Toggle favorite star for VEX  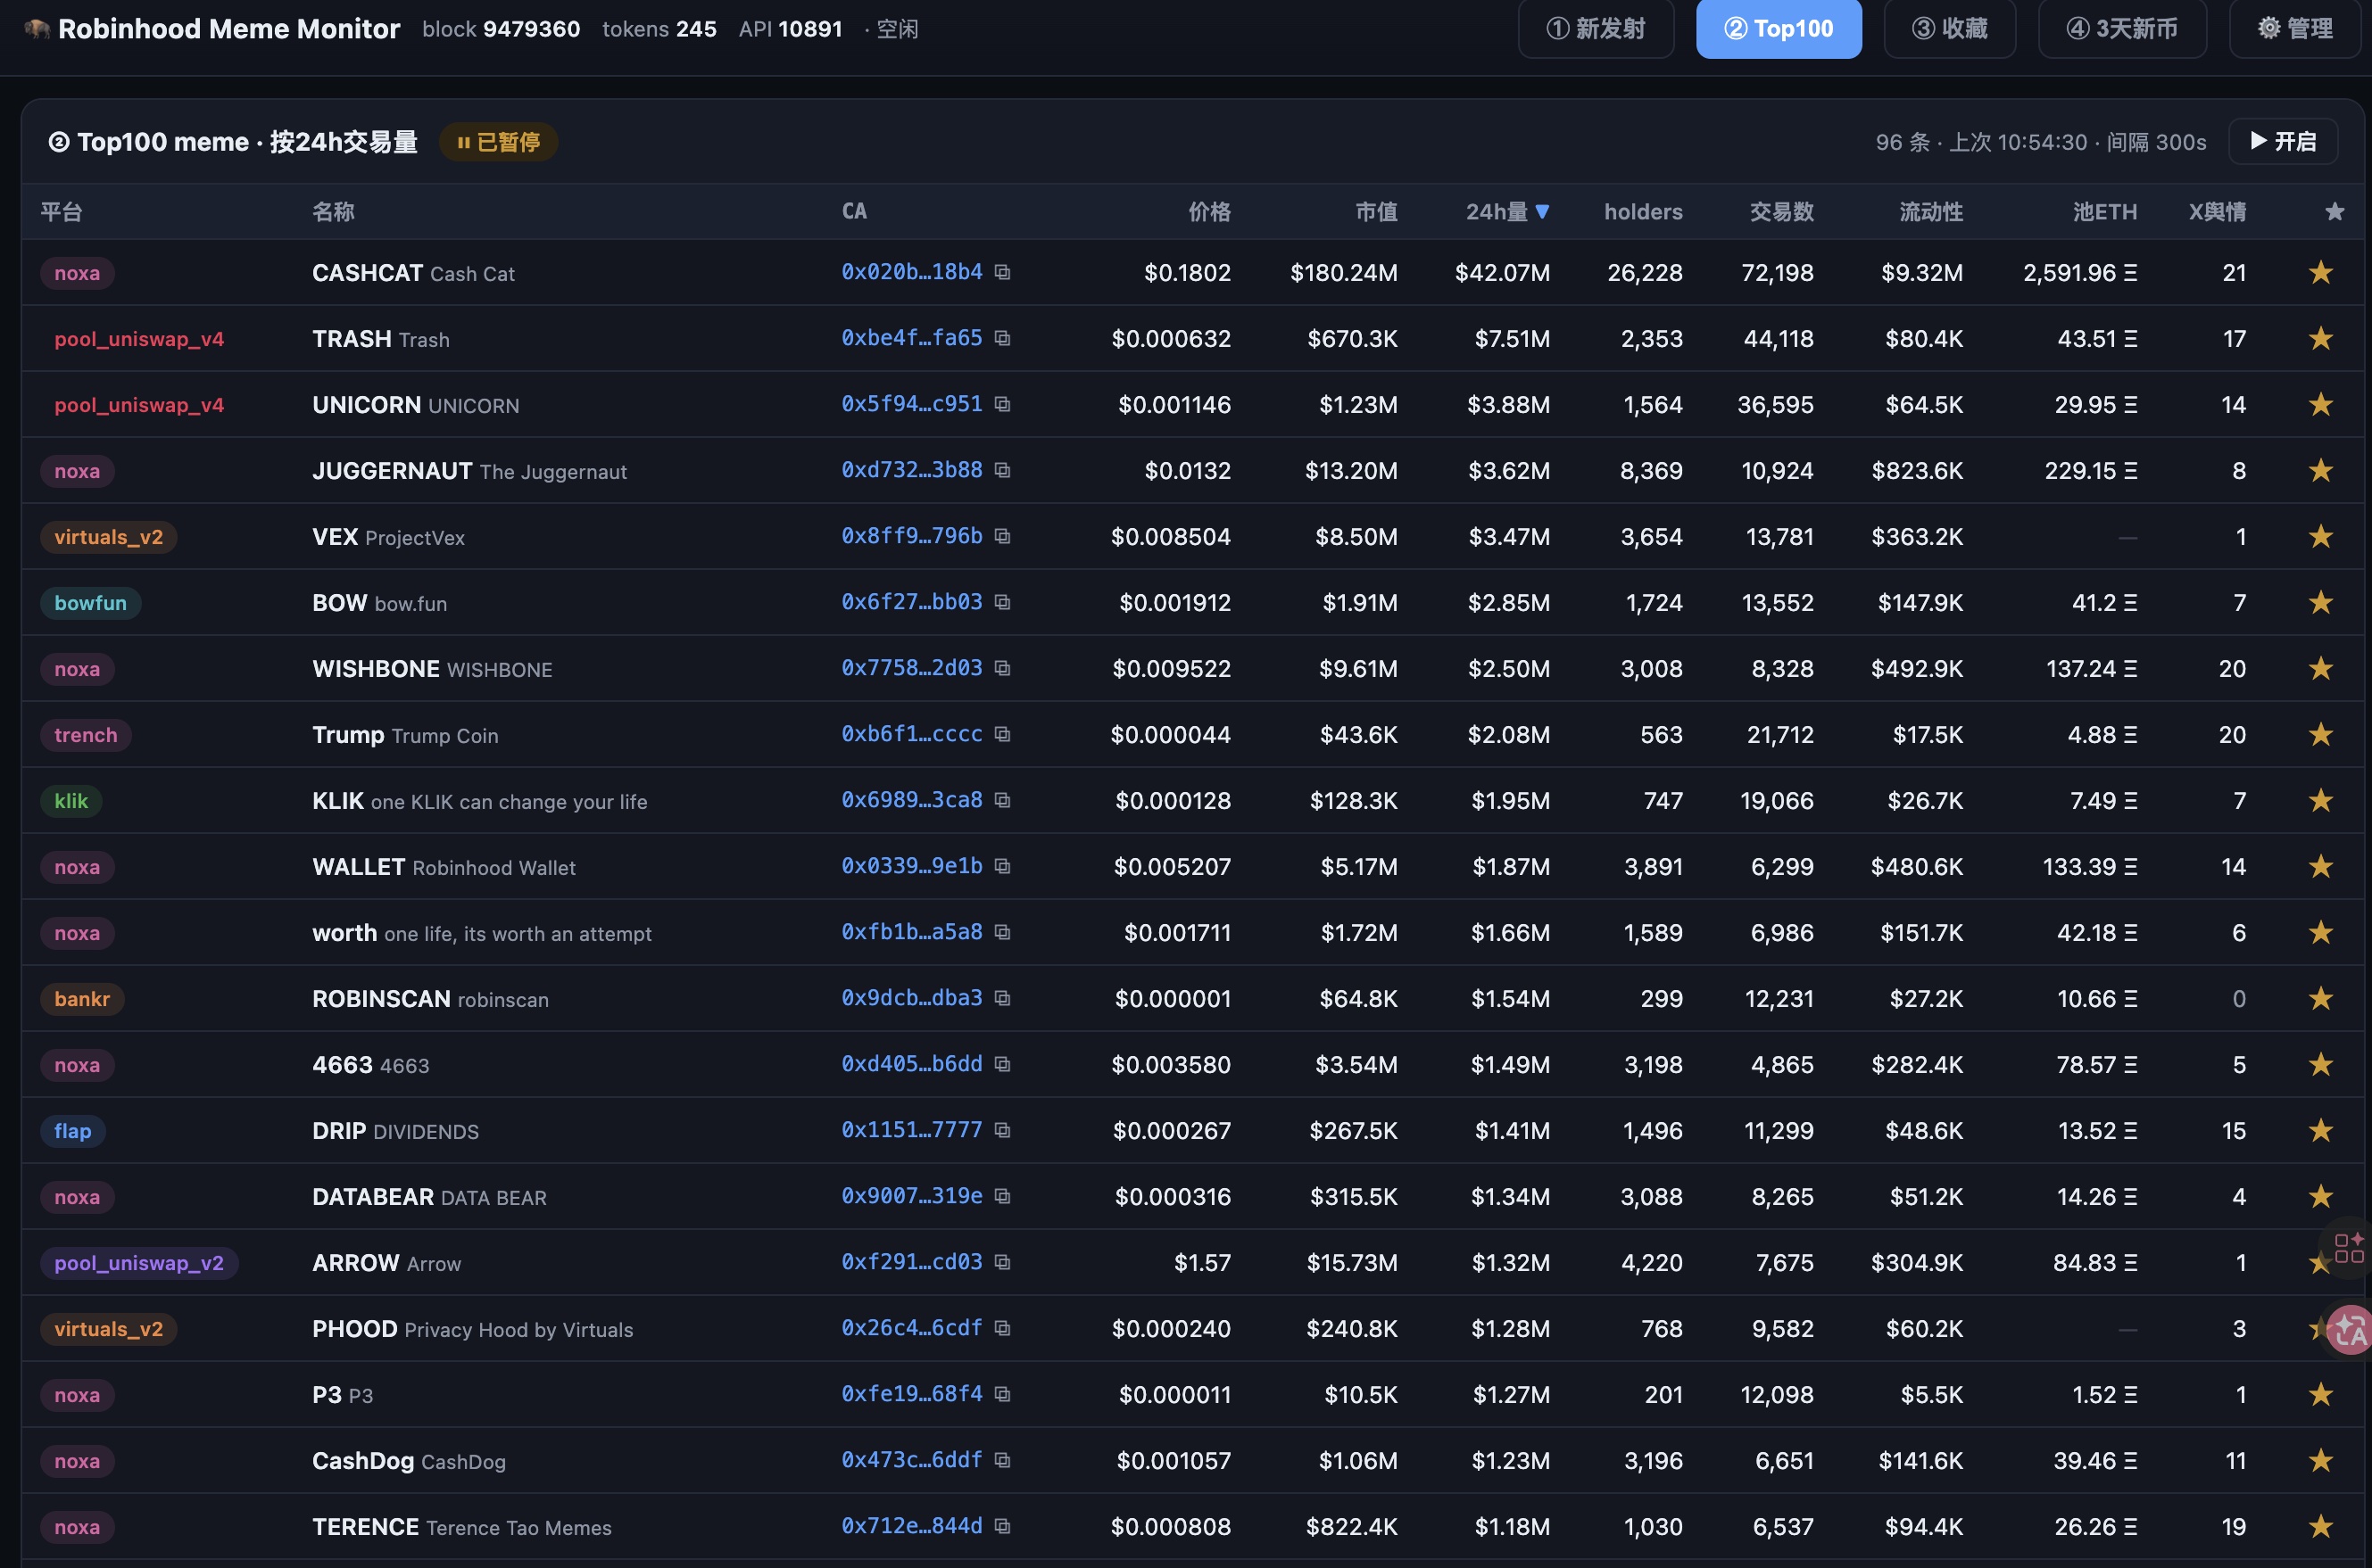coord(2321,536)
